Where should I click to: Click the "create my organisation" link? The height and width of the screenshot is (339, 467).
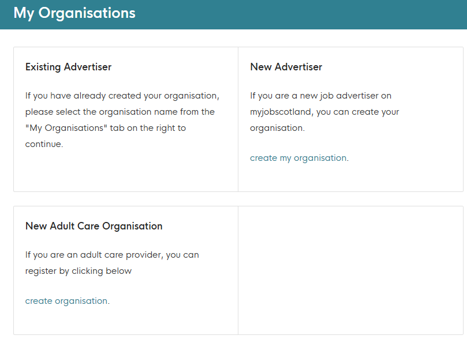(298, 158)
